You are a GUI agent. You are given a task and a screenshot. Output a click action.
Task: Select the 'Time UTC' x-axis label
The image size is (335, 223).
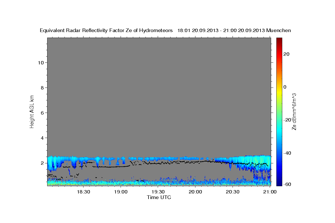click(x=159, y=197)
